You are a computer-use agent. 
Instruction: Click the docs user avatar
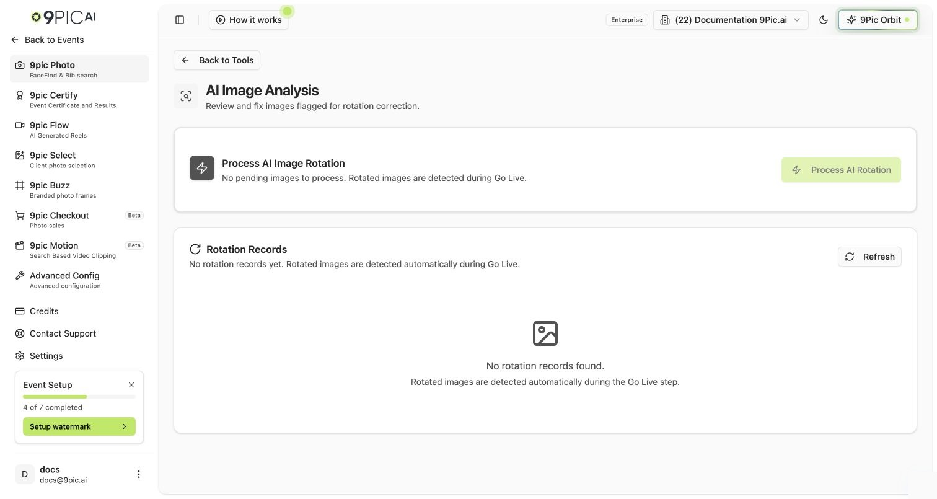point(25,474)
